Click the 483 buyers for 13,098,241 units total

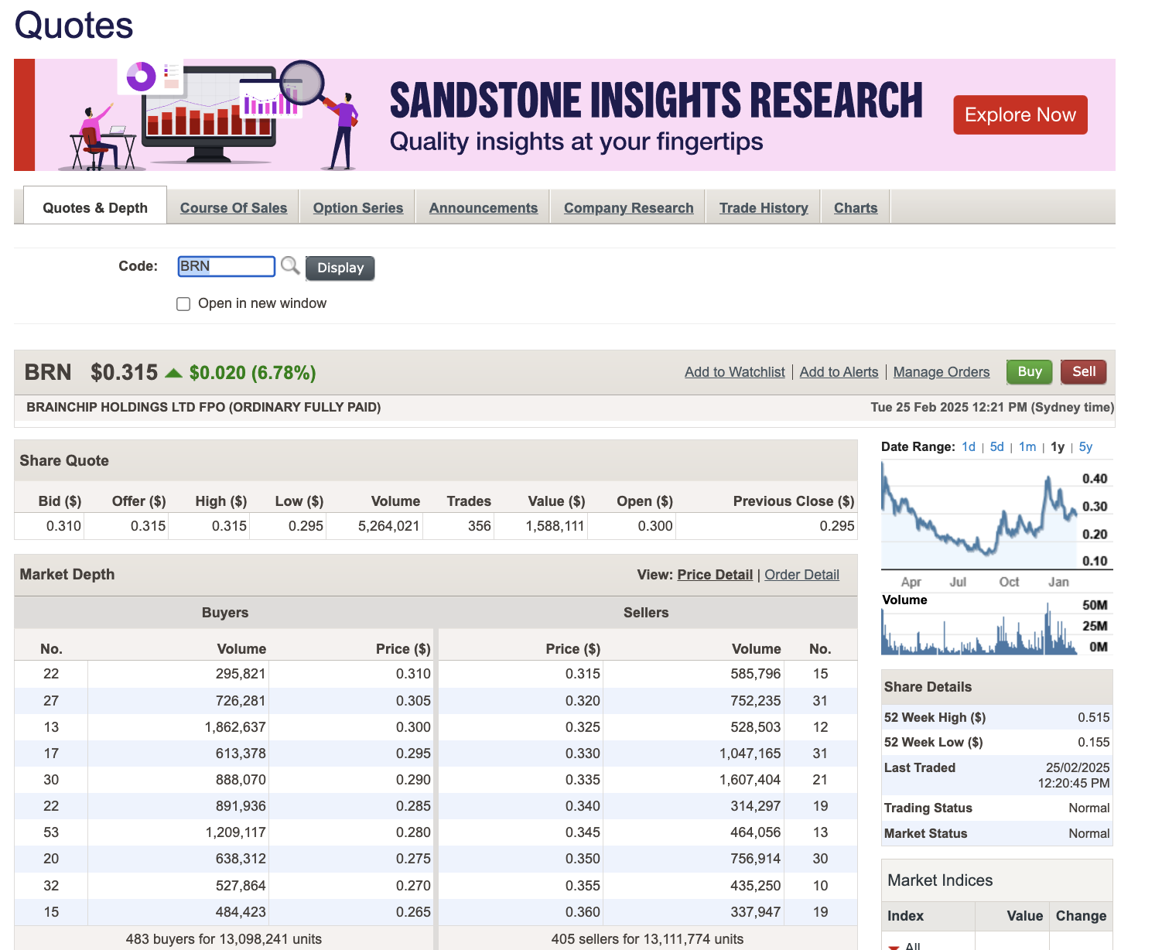pos(224,939)
